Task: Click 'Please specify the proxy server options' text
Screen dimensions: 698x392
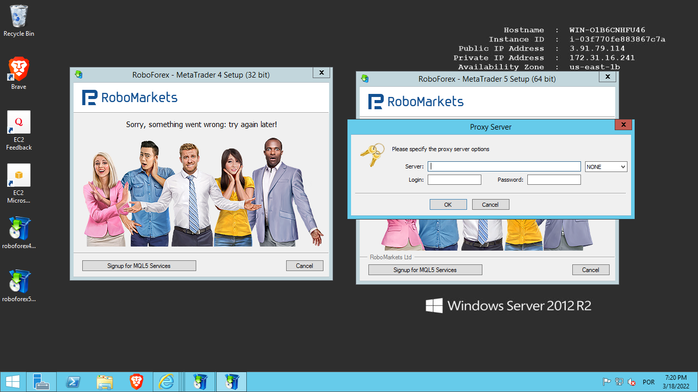Action: 440,149
